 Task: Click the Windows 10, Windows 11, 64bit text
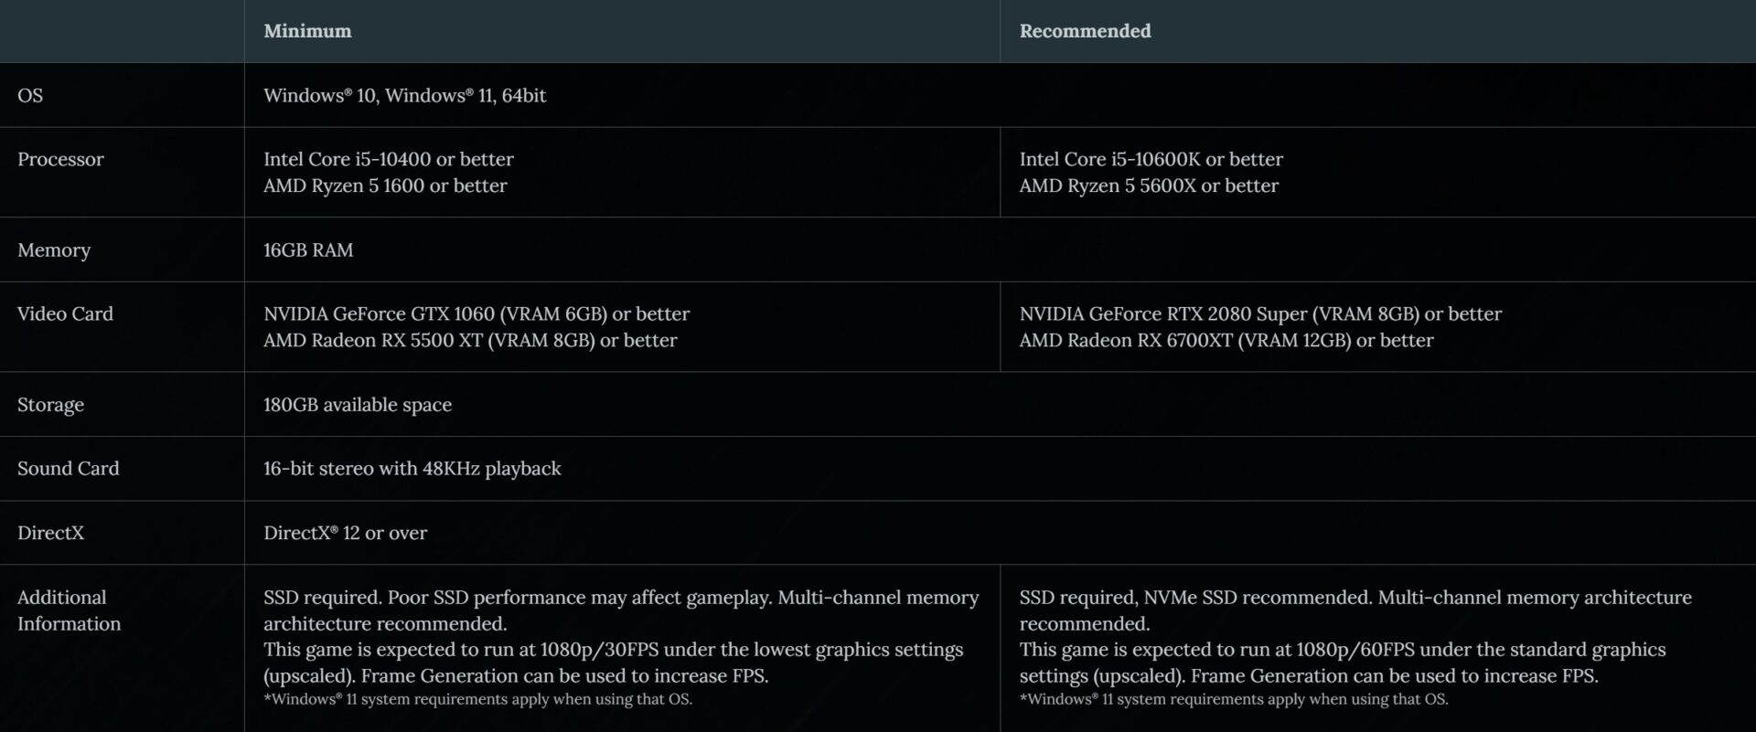[x=404, y=95]
